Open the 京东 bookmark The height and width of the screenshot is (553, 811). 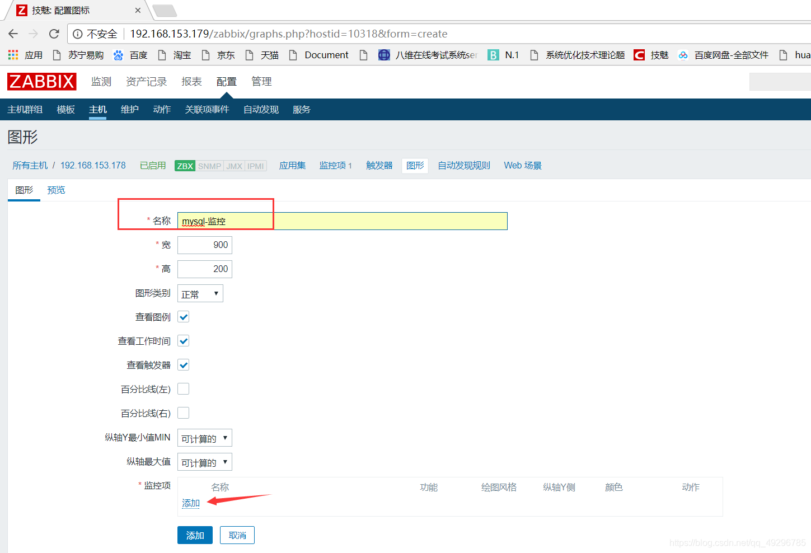218,55
